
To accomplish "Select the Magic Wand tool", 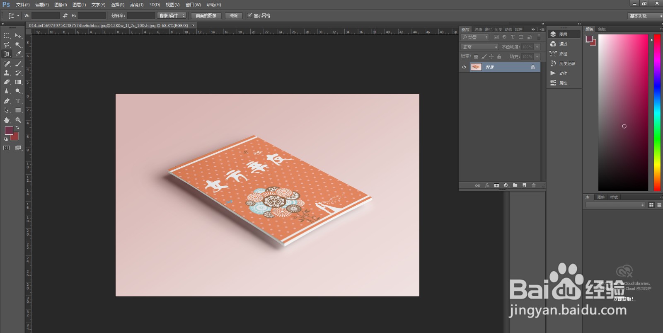I will pyautogui.click(x=18, y=45).
